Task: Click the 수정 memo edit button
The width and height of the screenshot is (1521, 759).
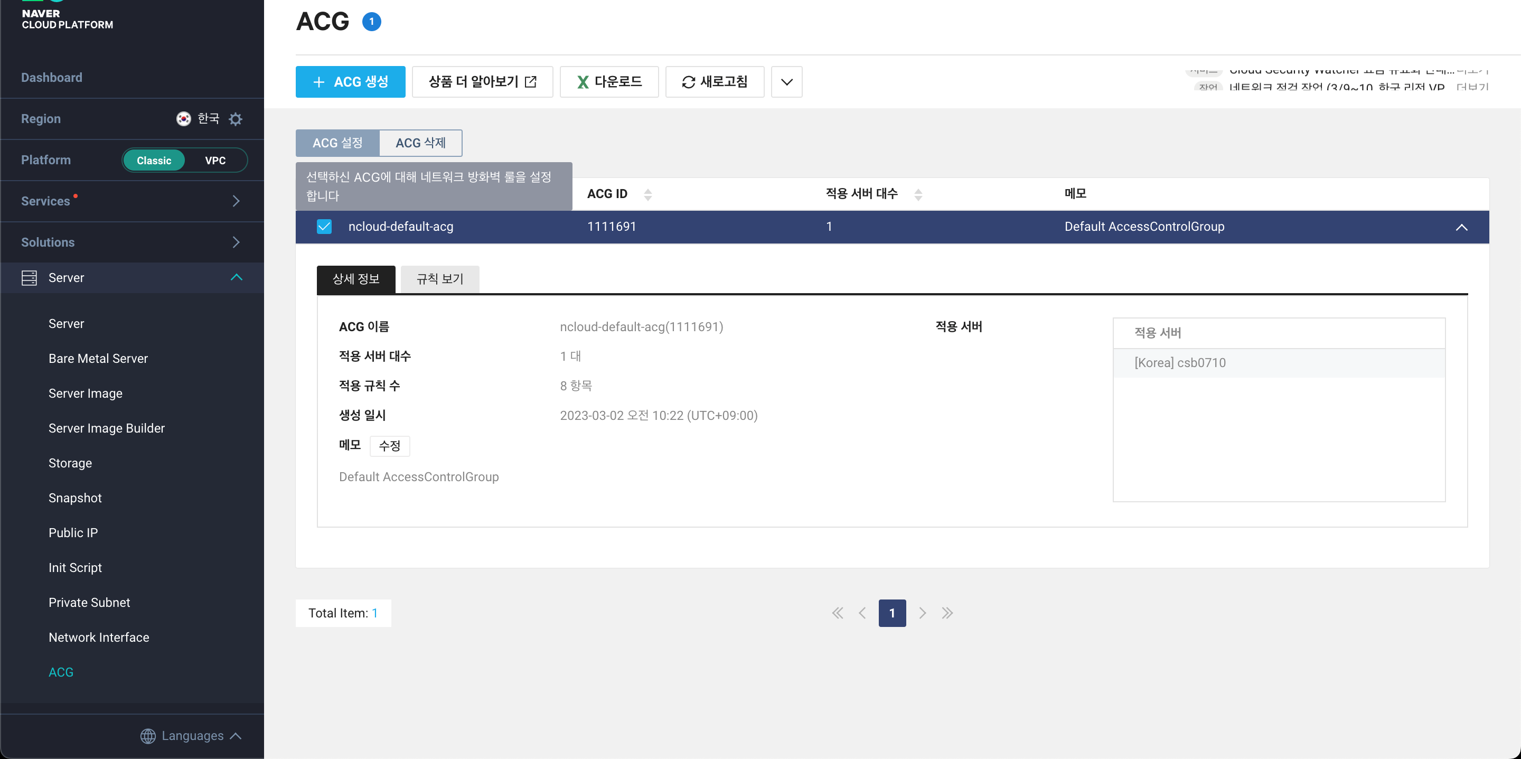Action: [x=389, y=446]
